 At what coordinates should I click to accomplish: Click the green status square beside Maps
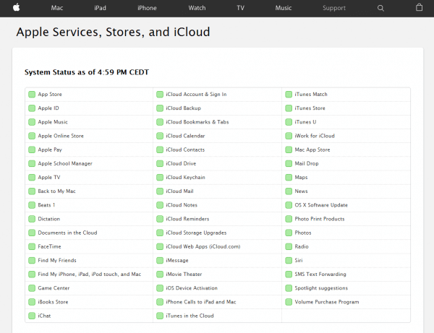tap(289, 177)
